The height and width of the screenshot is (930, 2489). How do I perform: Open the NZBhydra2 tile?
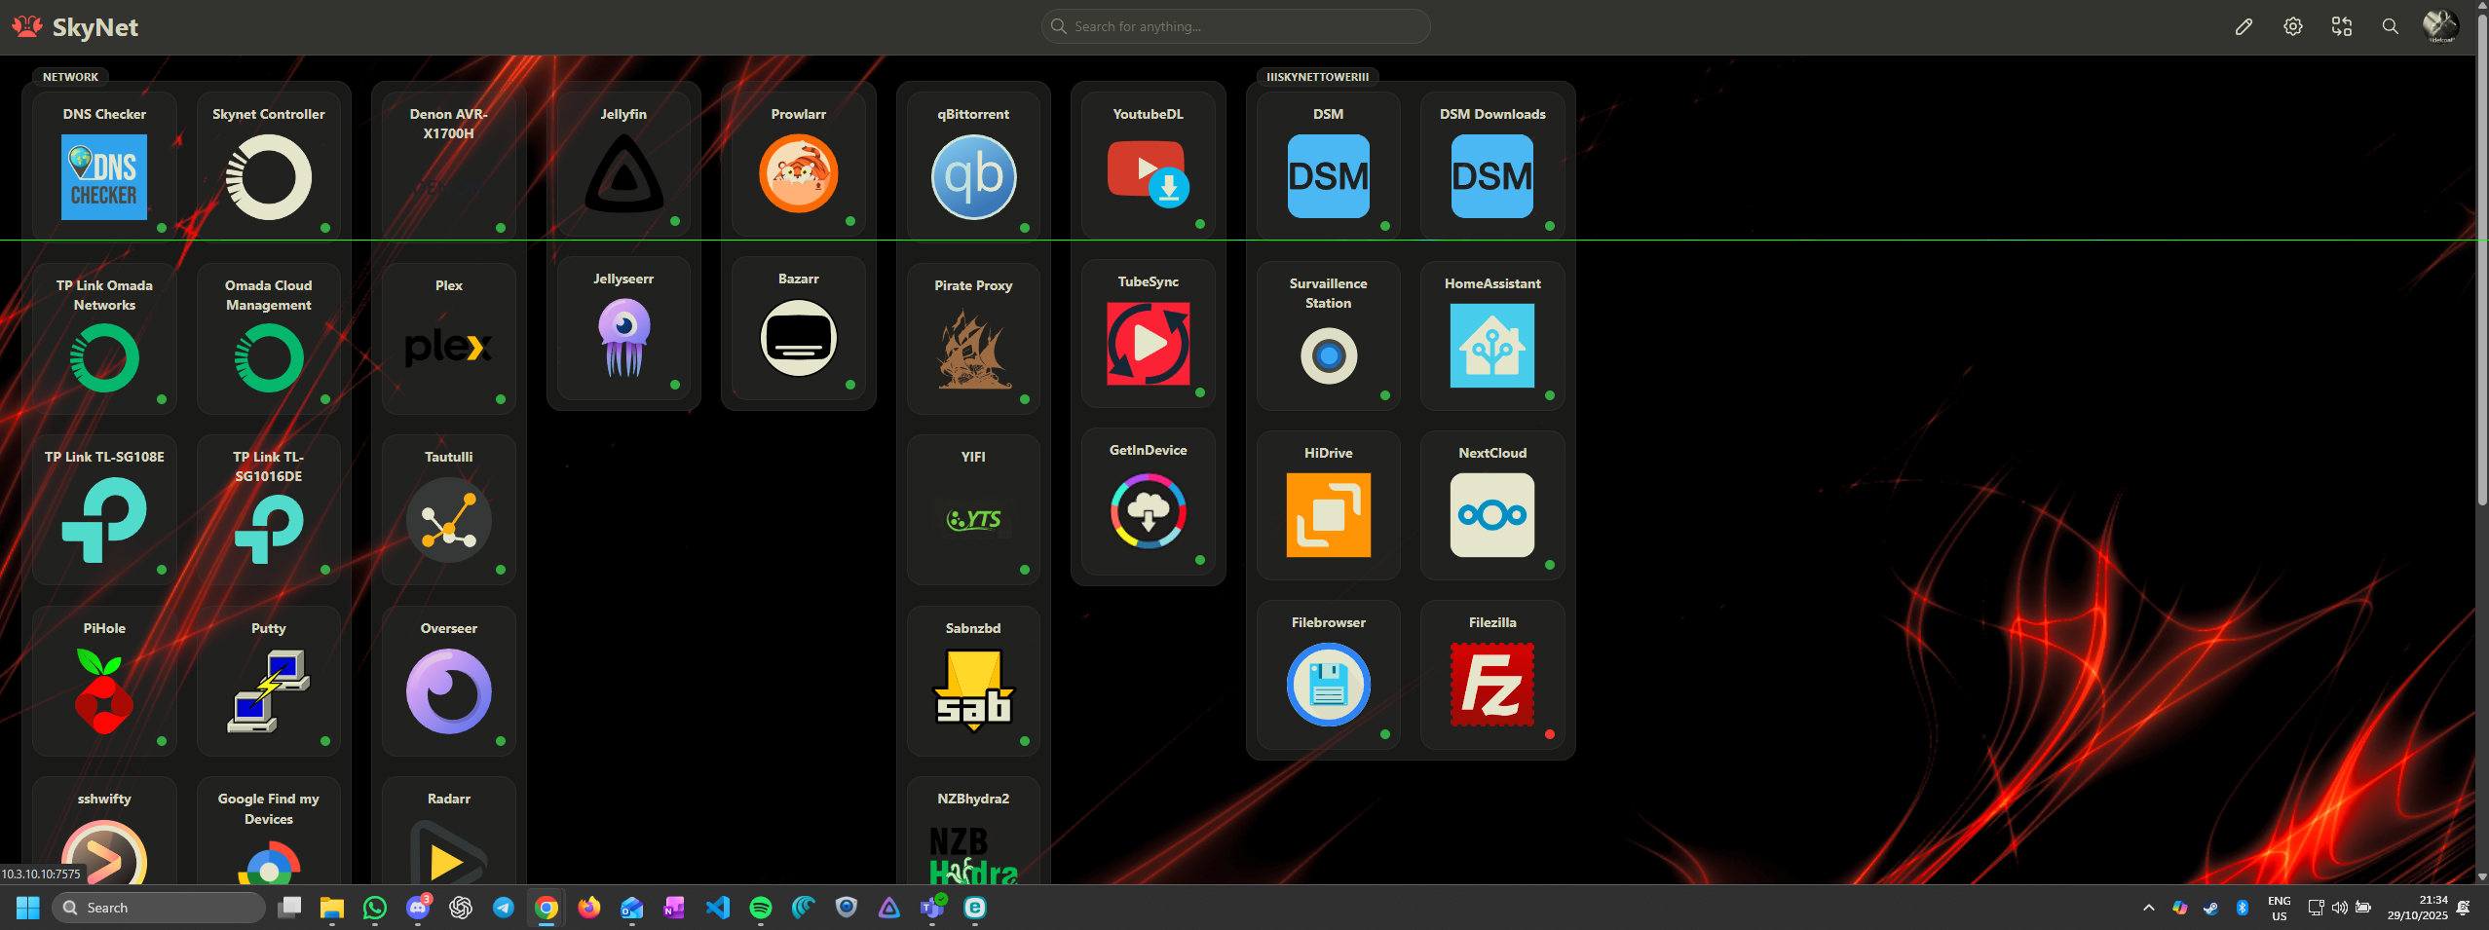(973, 831)
